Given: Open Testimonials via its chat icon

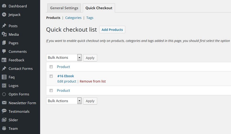Looking at the screenshot, I should (4, 111).
